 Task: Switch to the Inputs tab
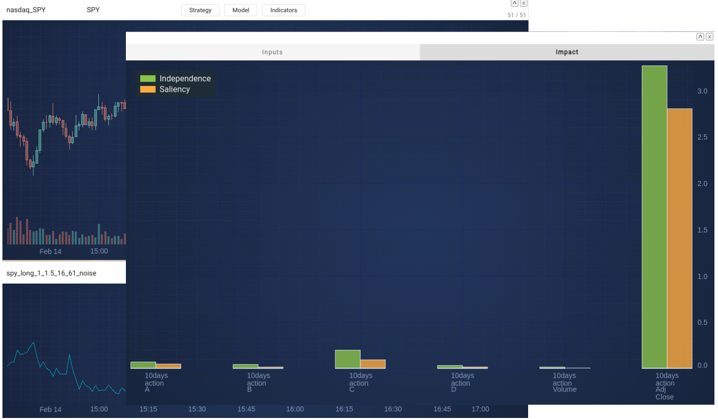tap(272, 52)
